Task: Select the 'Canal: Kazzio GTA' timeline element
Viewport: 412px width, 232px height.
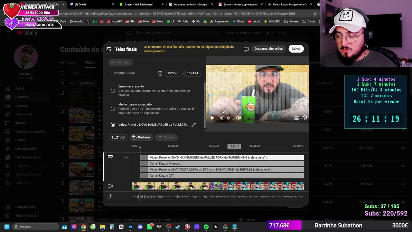Action: click(222, 176)
